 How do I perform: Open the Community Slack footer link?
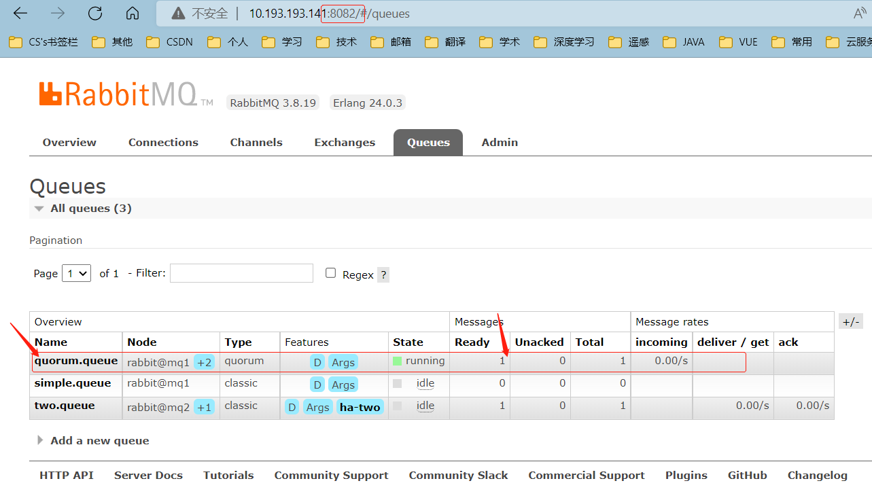pos(458,476)
